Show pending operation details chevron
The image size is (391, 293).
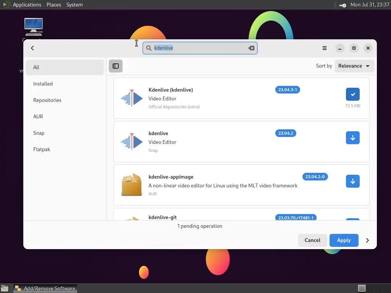(367, 240)
